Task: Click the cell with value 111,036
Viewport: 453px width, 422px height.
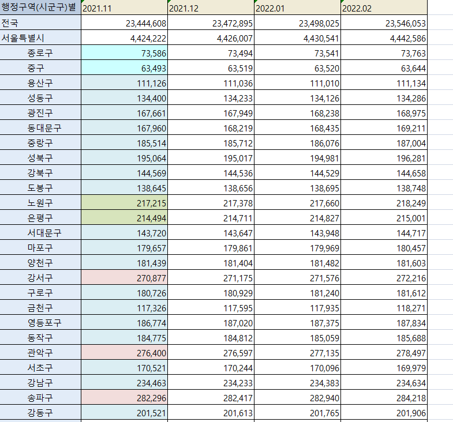Action: pyautogui.click(x=211, y=82)
